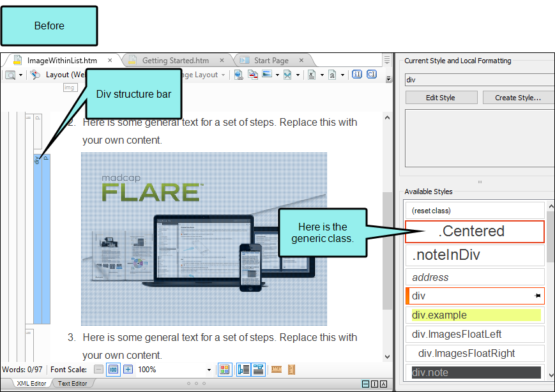Switch to the Start Page tab
Viewport: 555px width, 392px height.
[x=271, y=61]
